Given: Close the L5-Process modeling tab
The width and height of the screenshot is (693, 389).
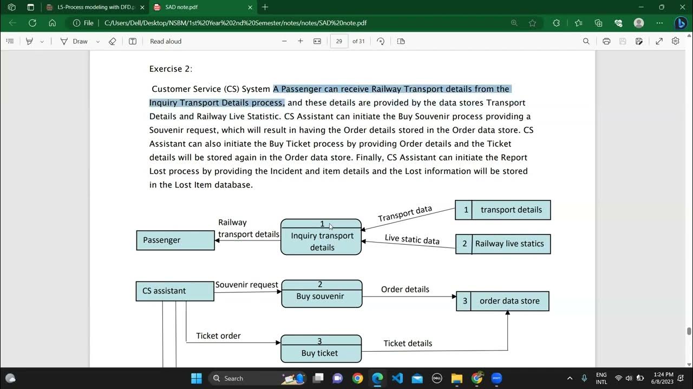Looking at the screenshot, I should pos(142,8).
